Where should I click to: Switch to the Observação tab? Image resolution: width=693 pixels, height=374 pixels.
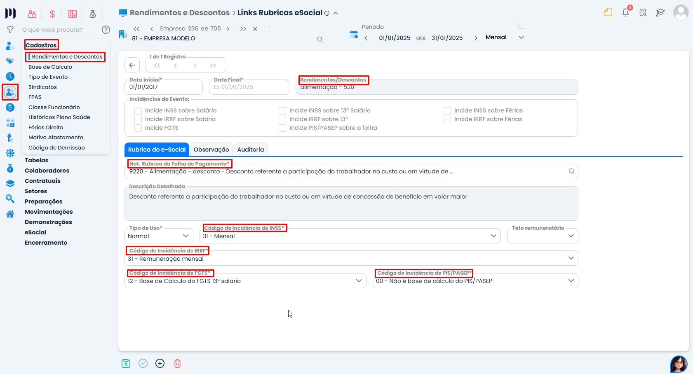211,150
